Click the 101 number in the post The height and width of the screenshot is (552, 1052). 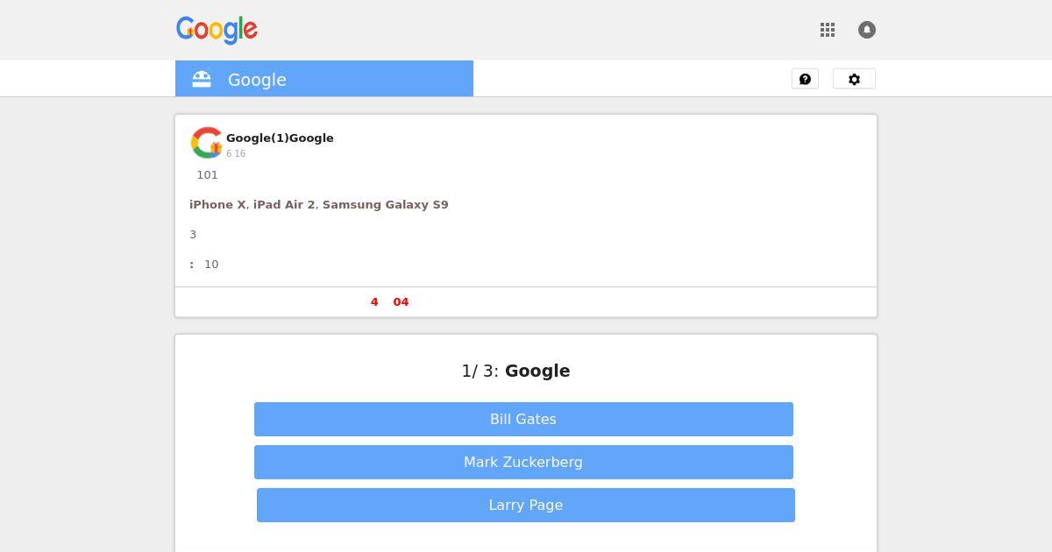pos(207,174)
